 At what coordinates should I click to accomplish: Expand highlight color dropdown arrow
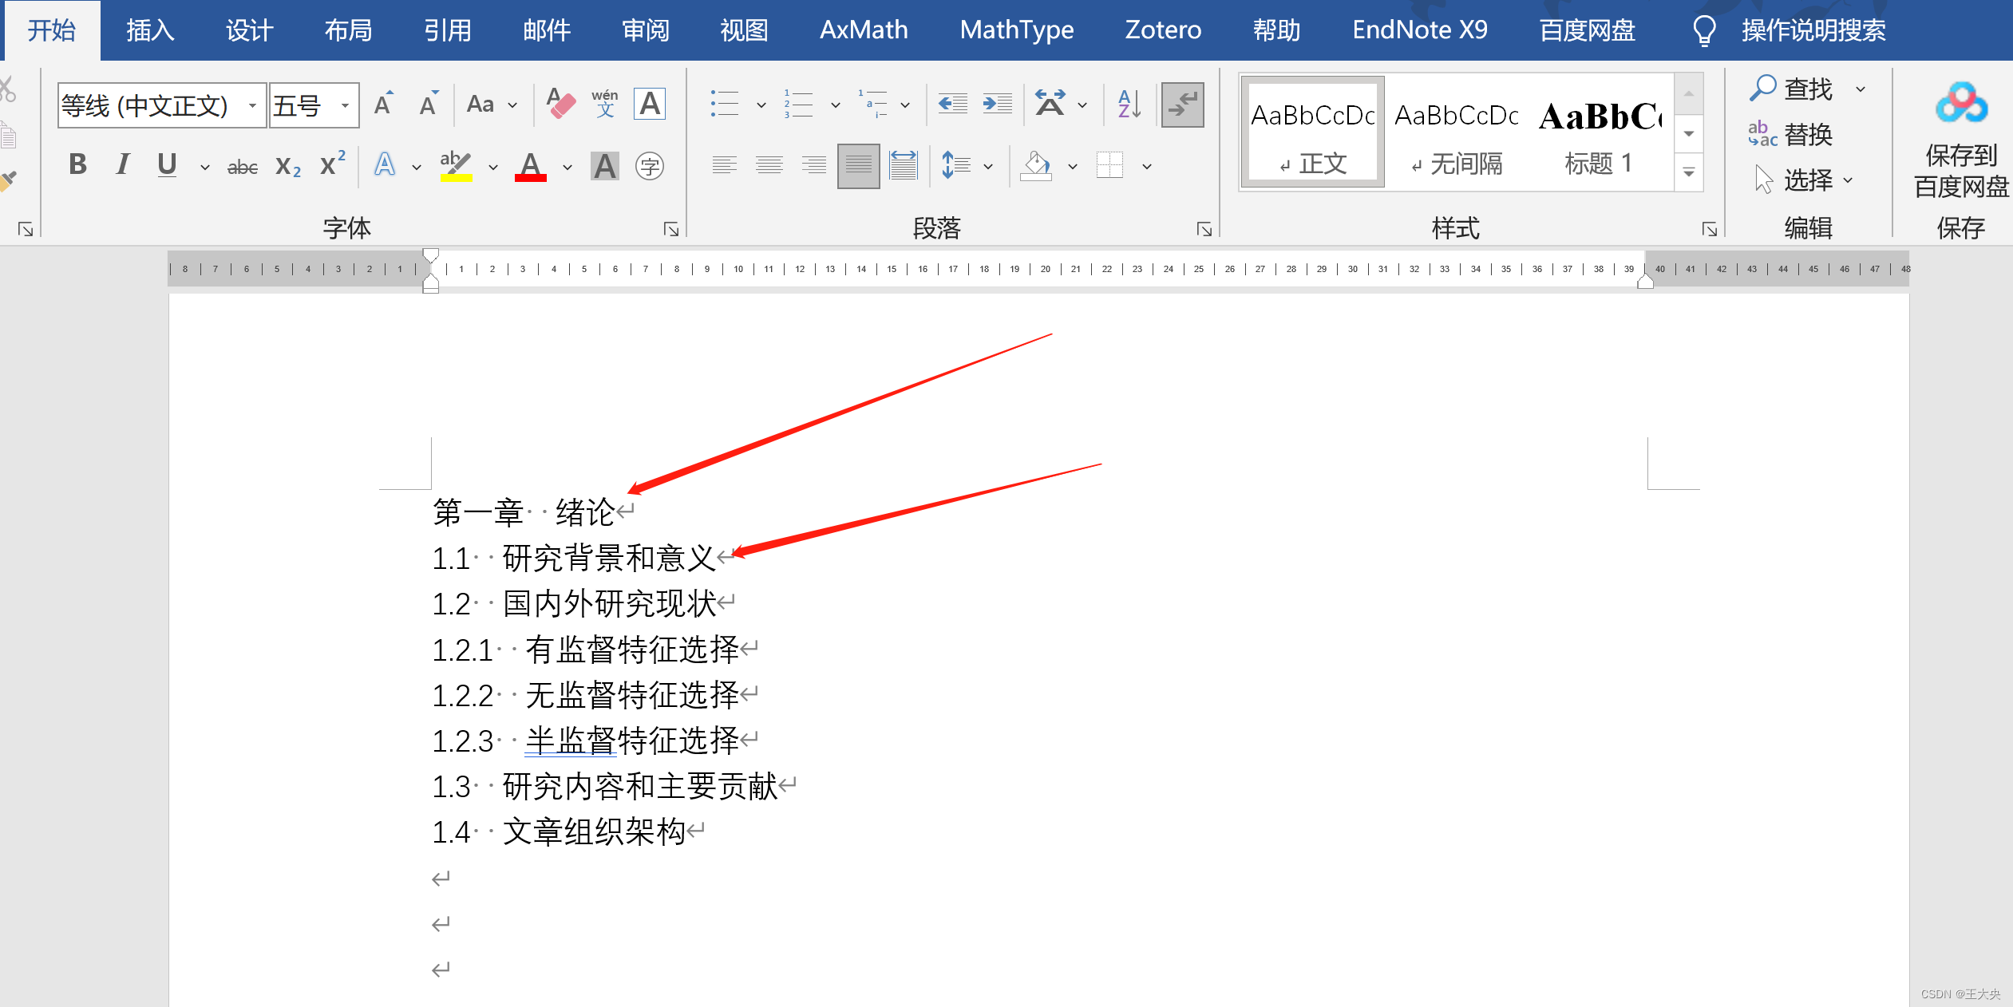coord(492,167)
